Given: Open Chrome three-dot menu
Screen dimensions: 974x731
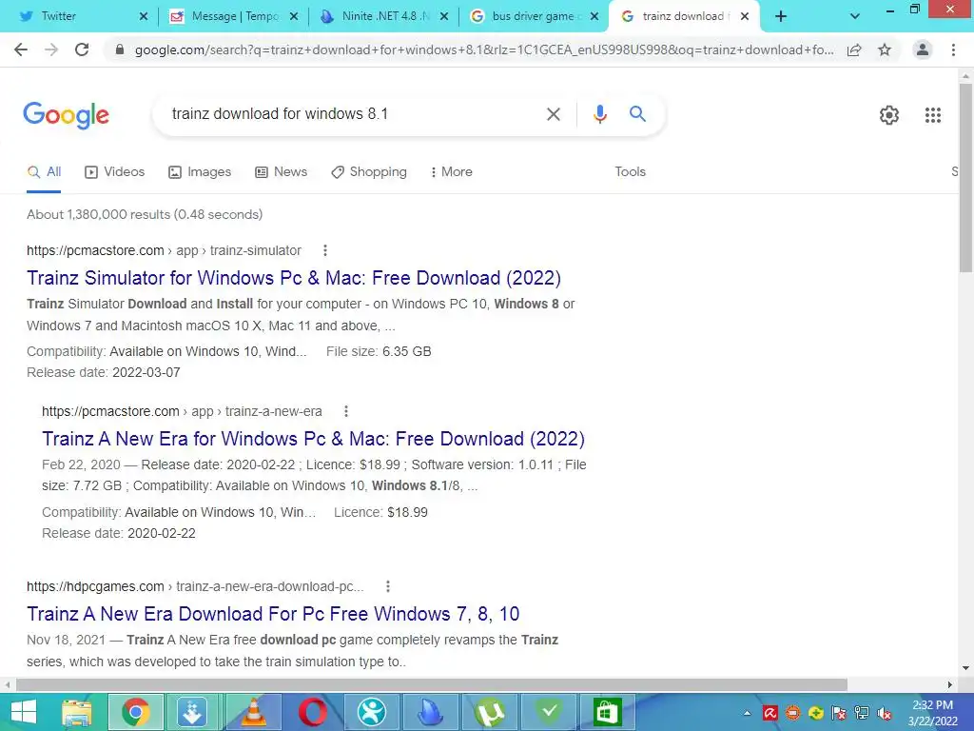Looking at the screenshot, I should coord(953,49).
